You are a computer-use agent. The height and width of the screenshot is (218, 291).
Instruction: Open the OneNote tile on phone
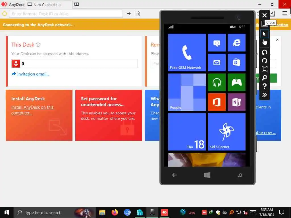(x=237, y=102)
